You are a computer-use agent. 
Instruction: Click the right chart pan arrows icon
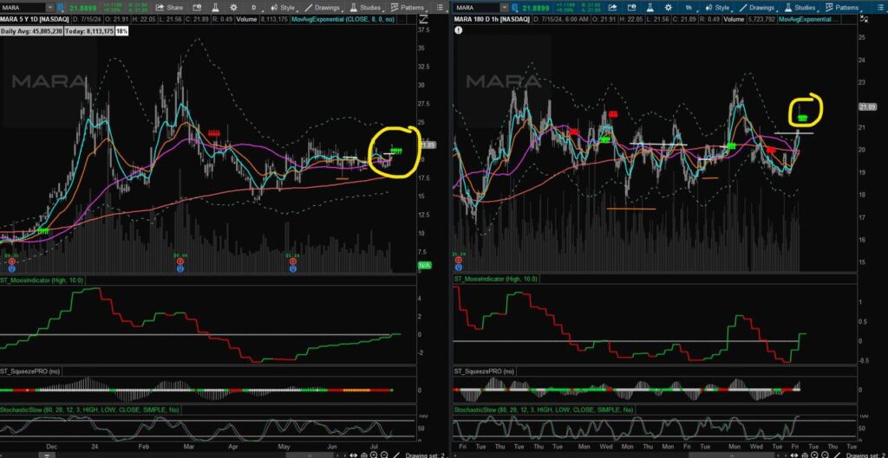point(796,455)
